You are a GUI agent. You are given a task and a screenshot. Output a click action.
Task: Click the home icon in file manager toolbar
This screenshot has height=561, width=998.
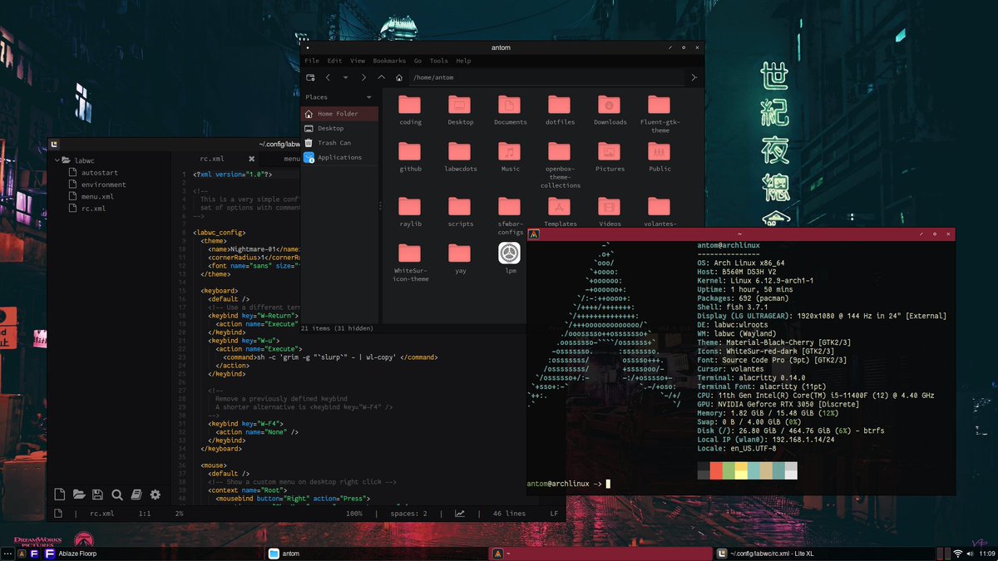399,77
